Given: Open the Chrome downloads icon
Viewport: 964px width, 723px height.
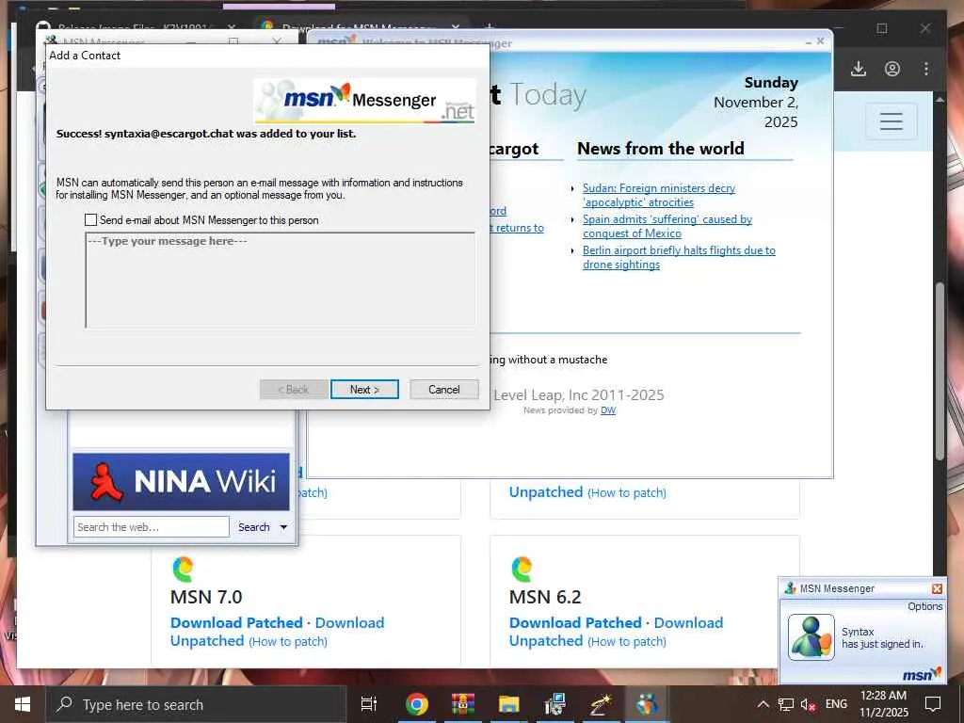Looking at the screenshot, I should click(859, 69).
